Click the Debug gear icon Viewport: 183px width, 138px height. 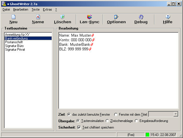(x=141, y=17)
